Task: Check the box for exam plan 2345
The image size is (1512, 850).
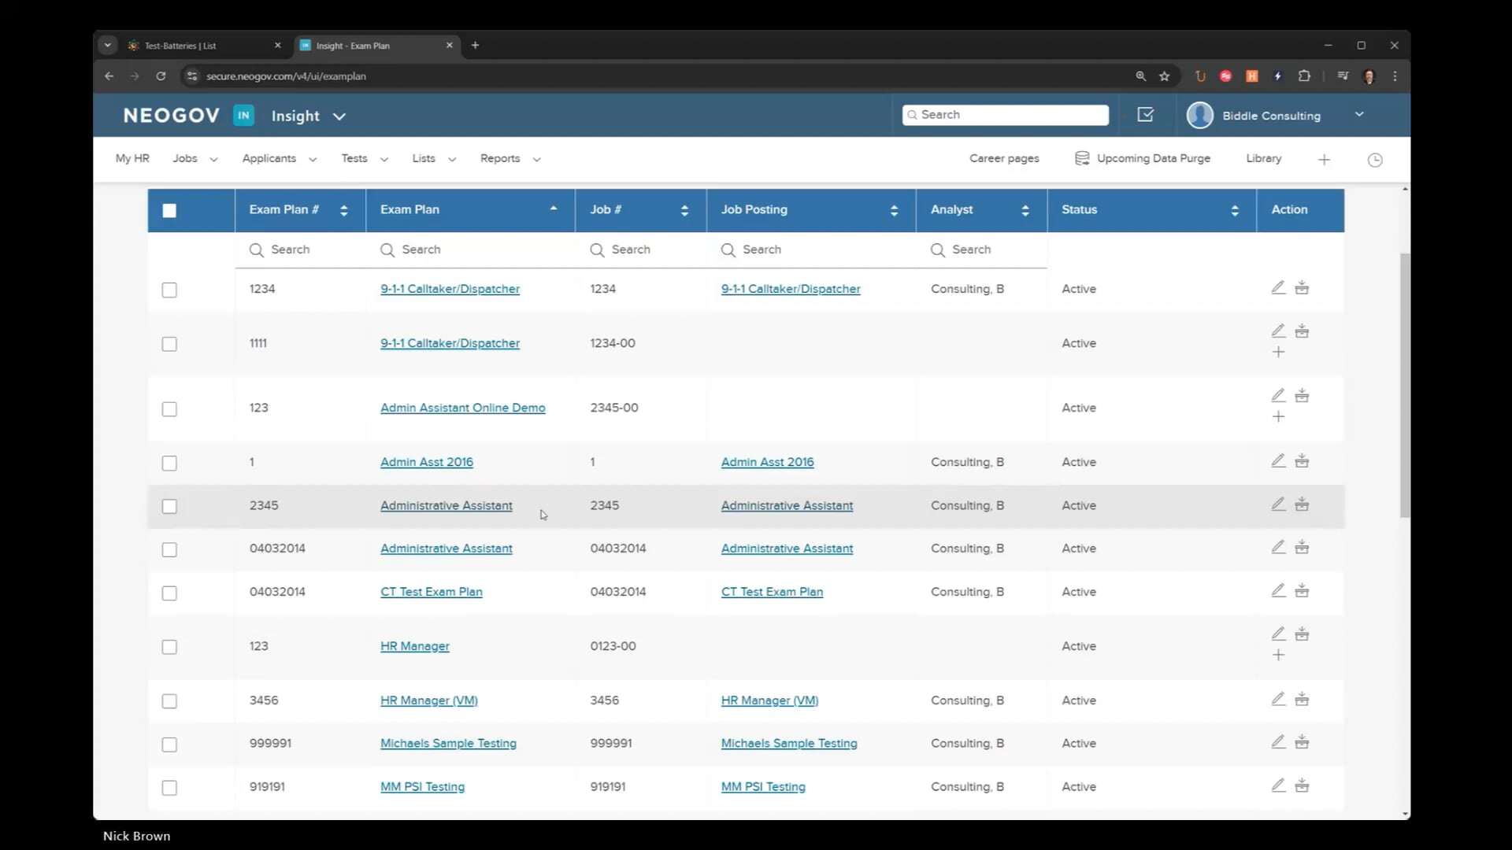Action: tap(169, 506)
